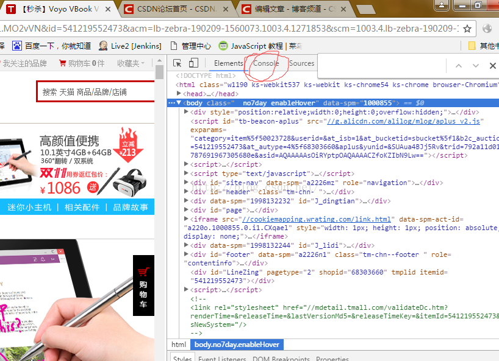Open the Styles sidebar tab

[x=182, y=358]
